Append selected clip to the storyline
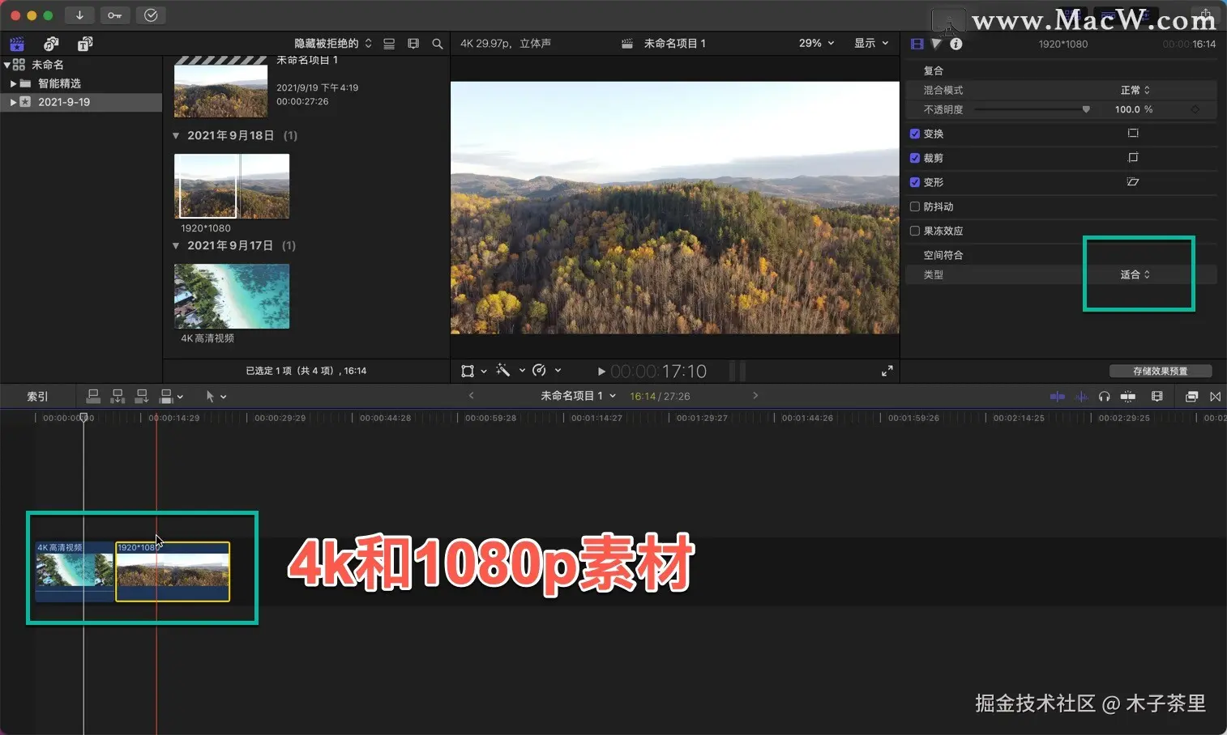 pyautogui.click(x=142, y=396)
